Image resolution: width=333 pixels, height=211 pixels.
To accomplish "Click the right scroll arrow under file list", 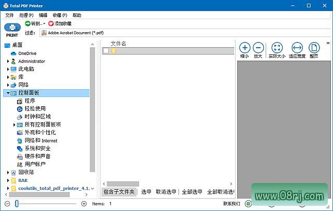I will [231, 184].
